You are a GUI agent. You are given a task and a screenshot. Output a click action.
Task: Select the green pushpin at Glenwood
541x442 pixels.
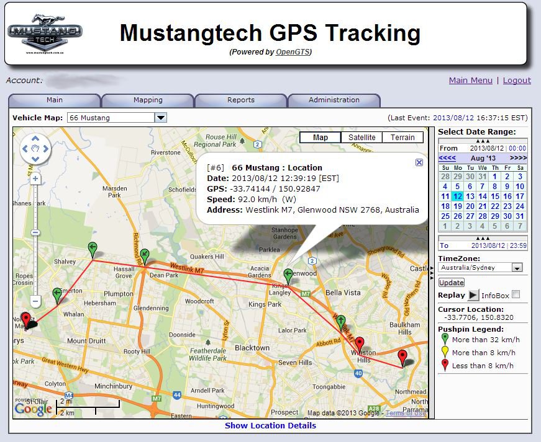click(x=288, y=276)
